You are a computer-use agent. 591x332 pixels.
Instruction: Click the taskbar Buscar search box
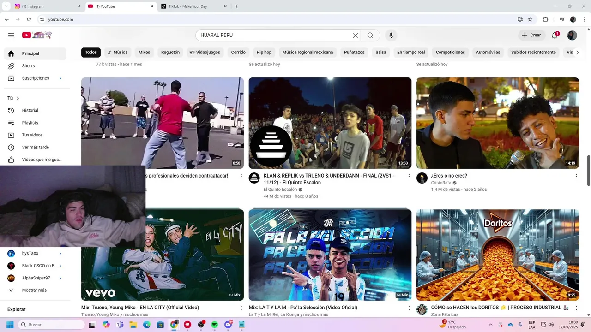tap(52, 325)
